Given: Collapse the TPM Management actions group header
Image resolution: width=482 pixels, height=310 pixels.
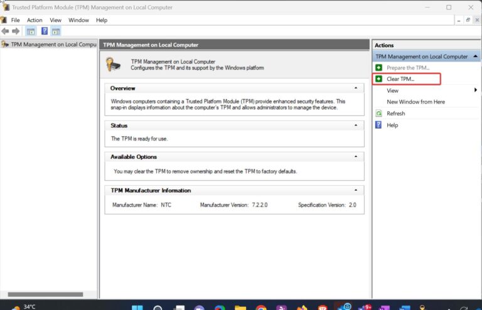Looking at the screenshot, I should point(475,56).
